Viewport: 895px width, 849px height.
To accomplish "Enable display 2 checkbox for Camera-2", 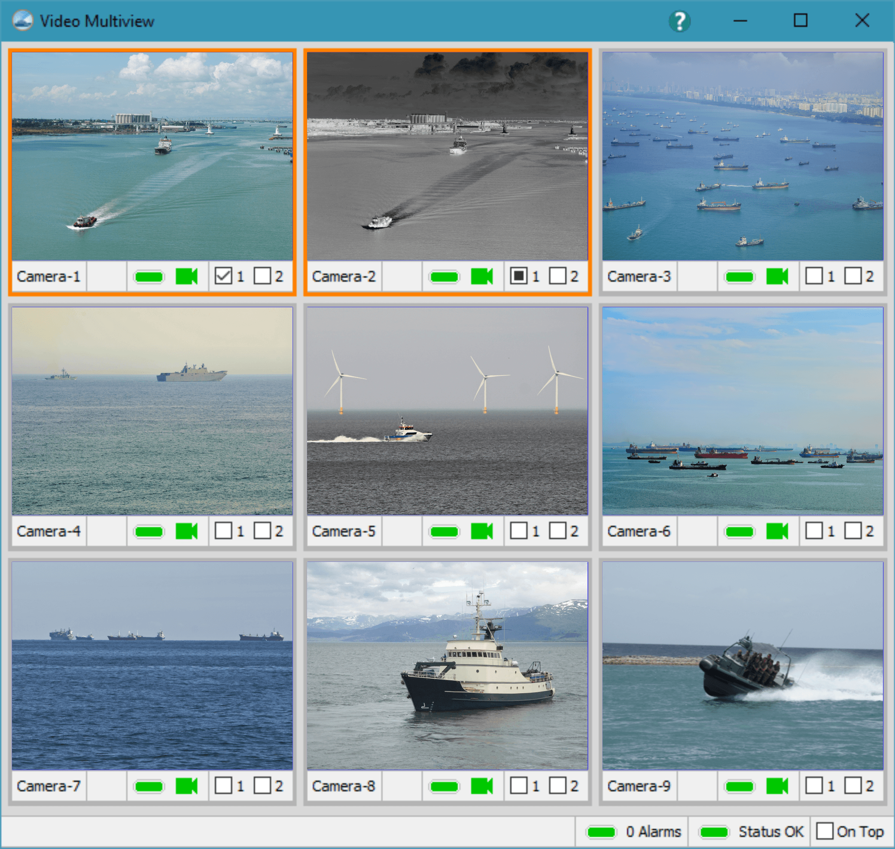I will coord(557,276).
